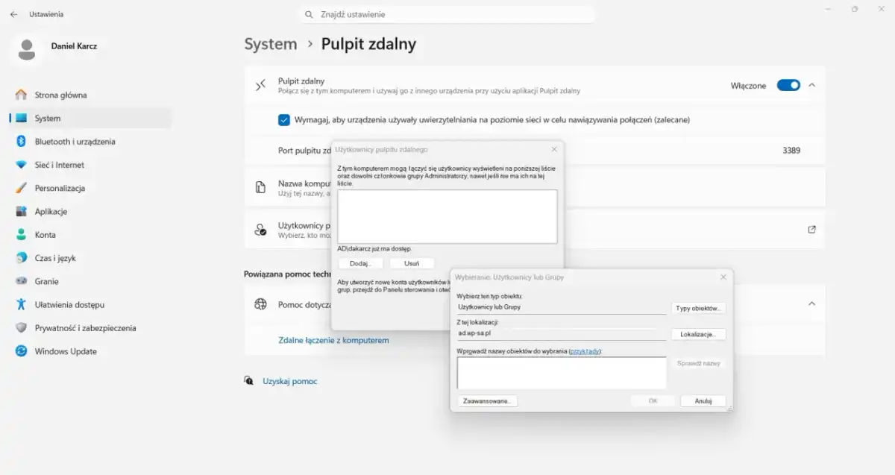895x475 pixels.
Task: Open Bluetooth i urządzenia icon
Action: [21, 142]
